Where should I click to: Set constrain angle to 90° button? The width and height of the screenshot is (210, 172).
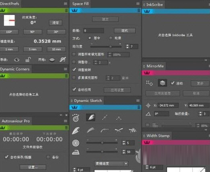tap(33, 32)
